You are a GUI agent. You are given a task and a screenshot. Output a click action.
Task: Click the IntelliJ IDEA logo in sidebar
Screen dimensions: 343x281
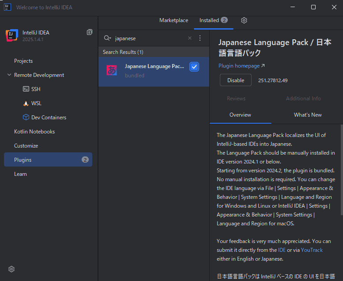[x=12, y=36]
